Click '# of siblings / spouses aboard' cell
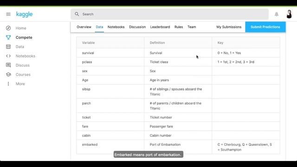 pos(178,92)
